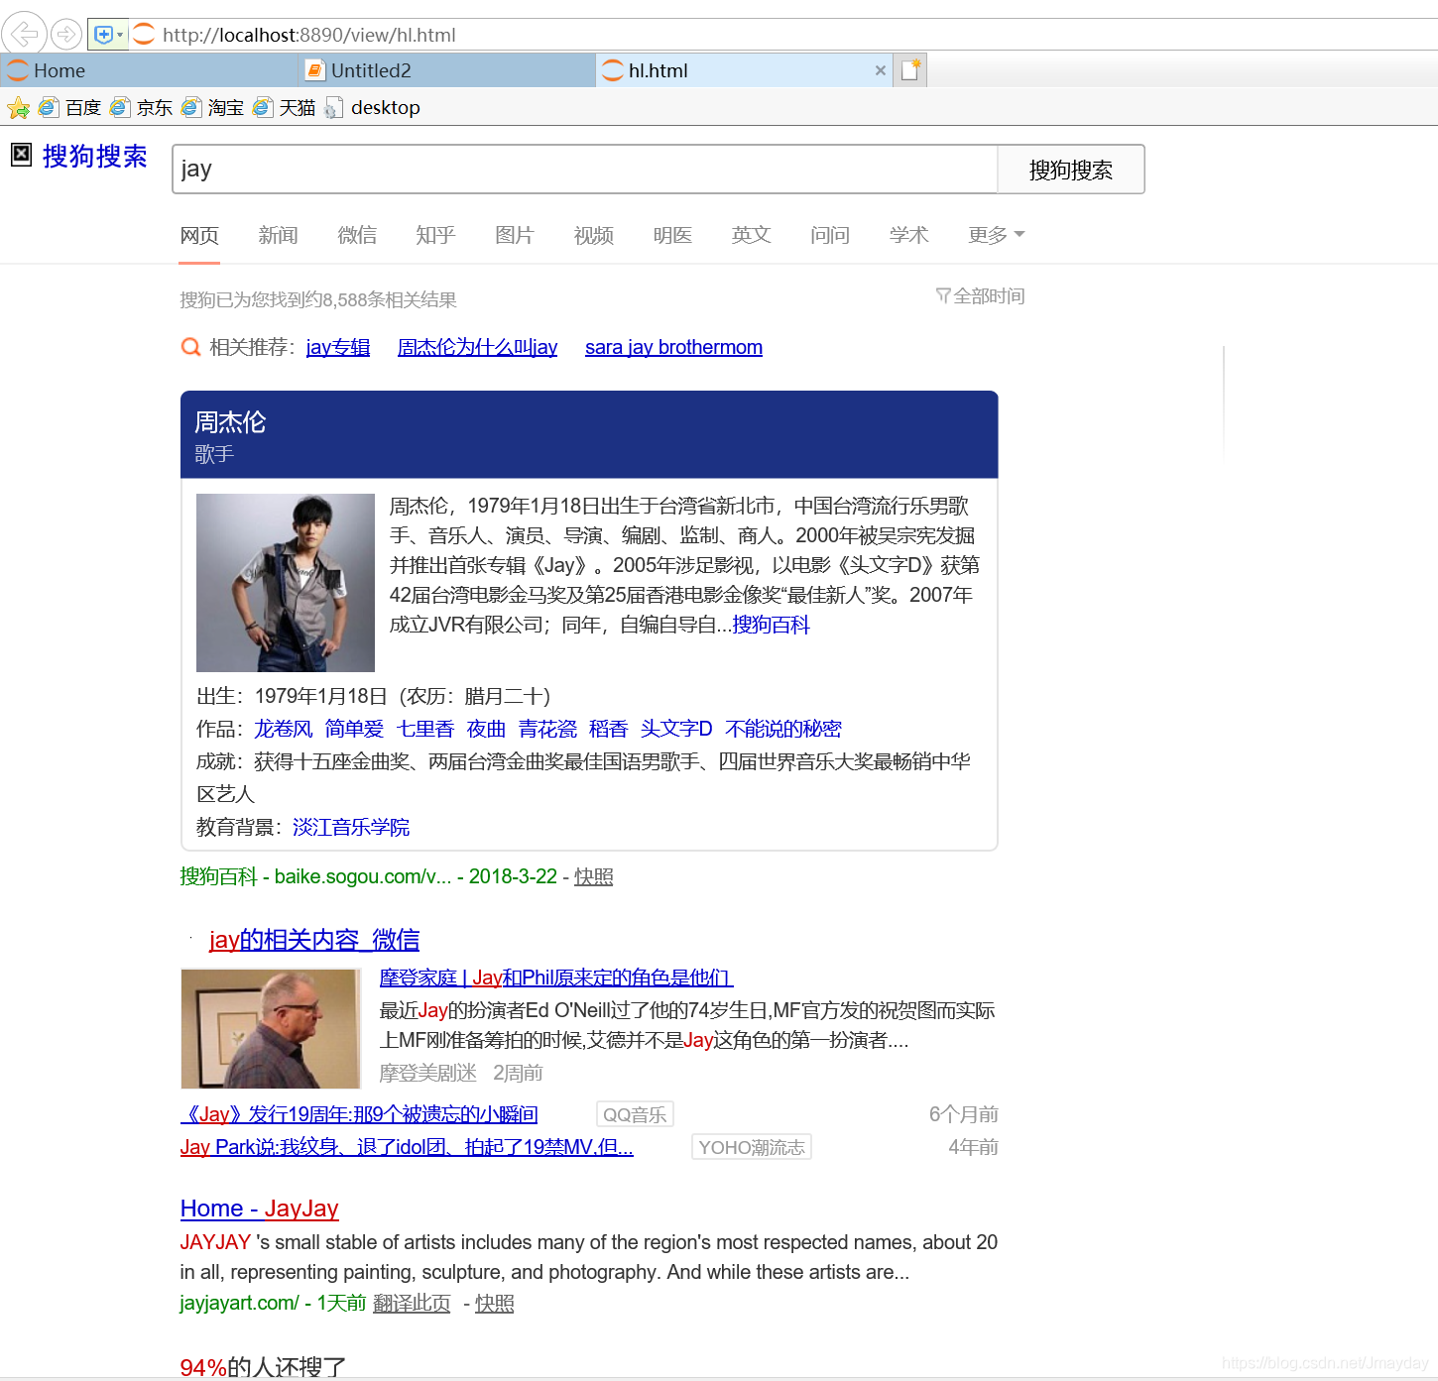Click the 搜狗搜索 logo link

click(x=95, y=157)
